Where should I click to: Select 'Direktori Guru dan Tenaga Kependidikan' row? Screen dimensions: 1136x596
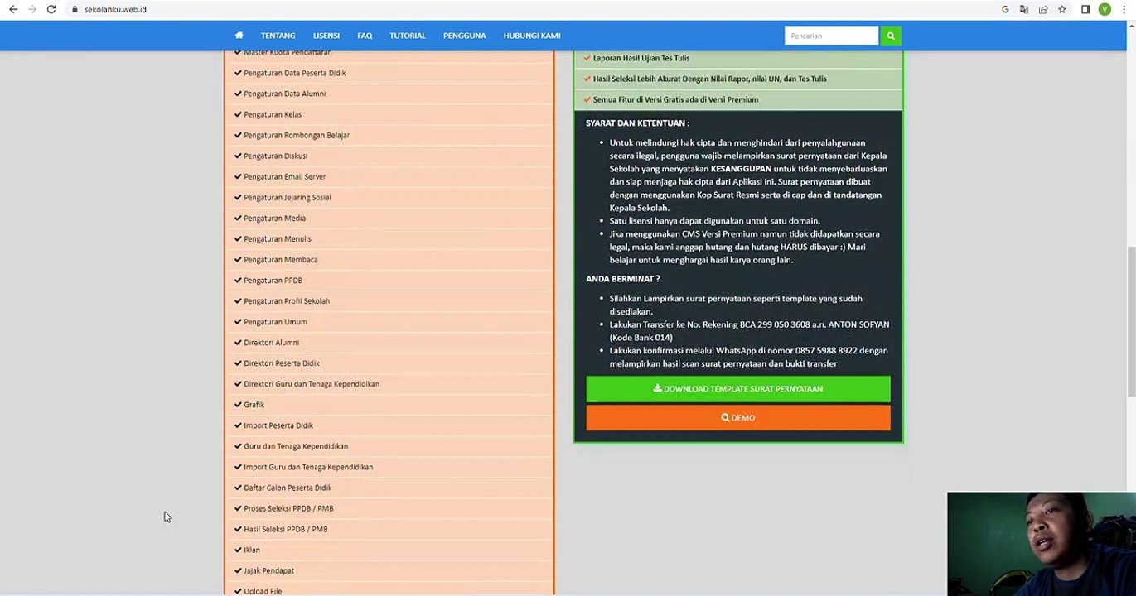(x=389, y=383)
